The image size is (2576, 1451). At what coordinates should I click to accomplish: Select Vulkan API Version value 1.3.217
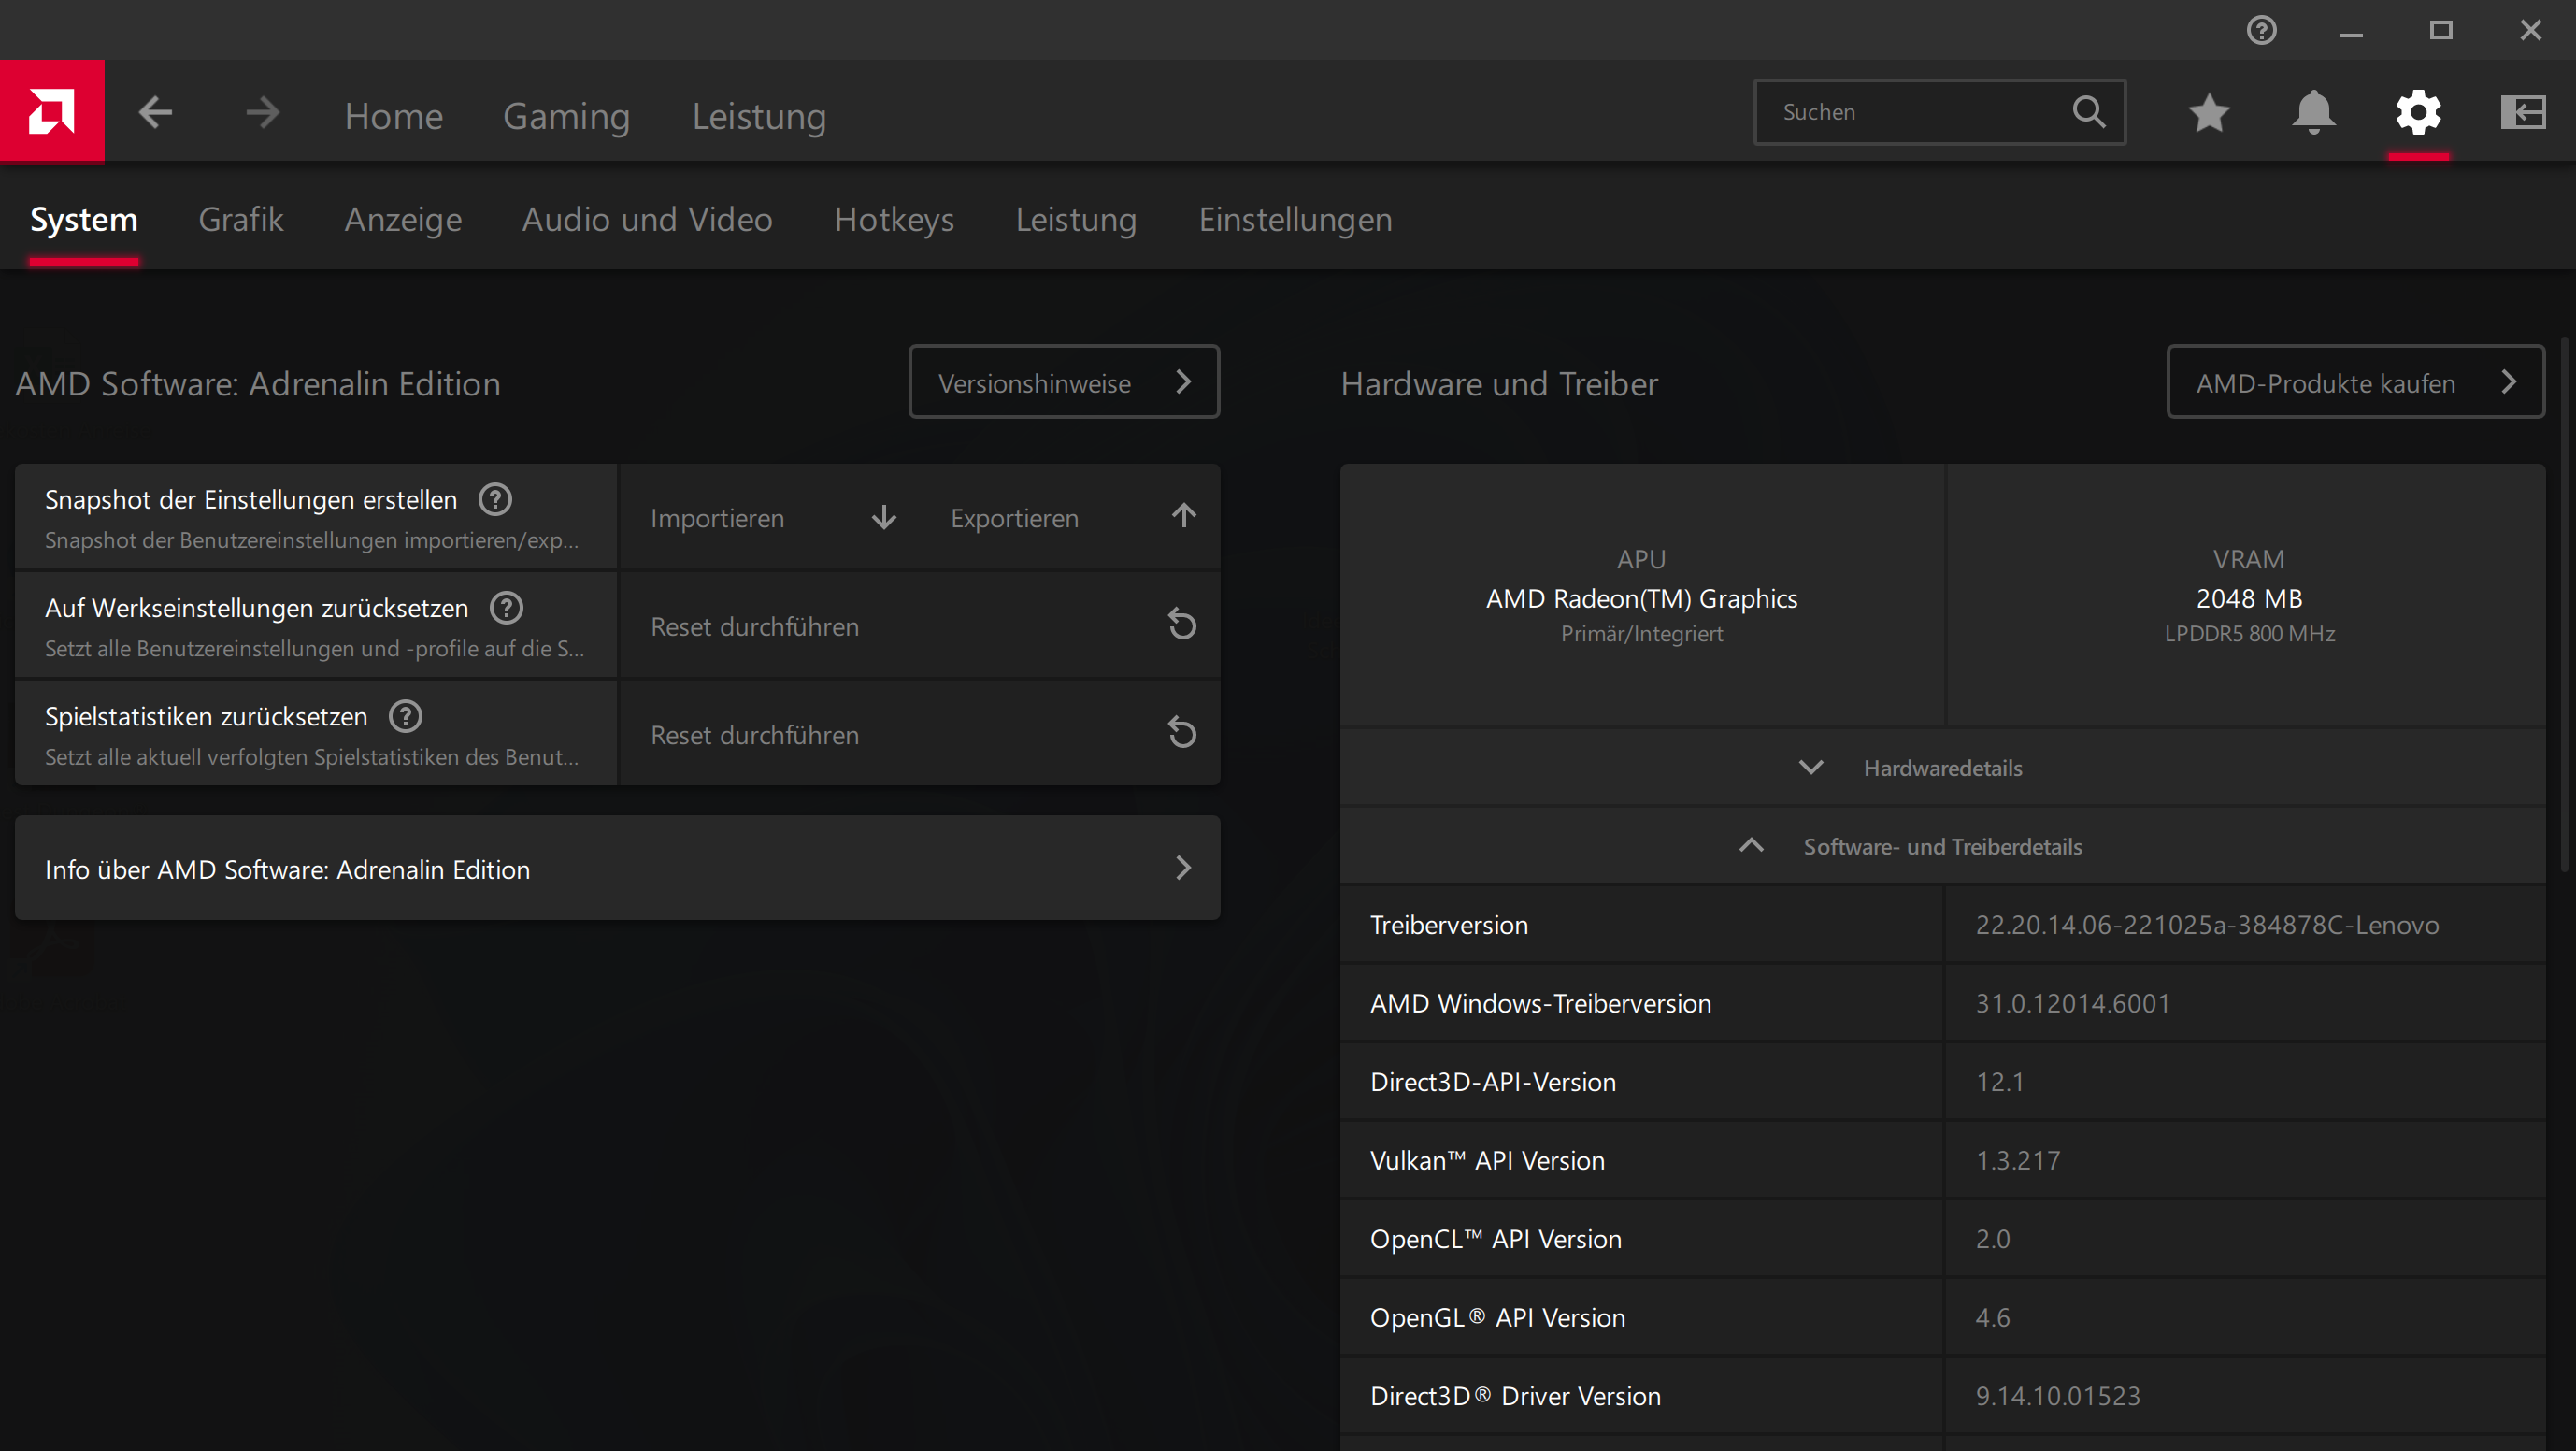(x=2017, y=1160)
